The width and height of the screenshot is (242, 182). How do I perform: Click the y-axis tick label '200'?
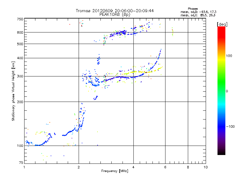20,102
